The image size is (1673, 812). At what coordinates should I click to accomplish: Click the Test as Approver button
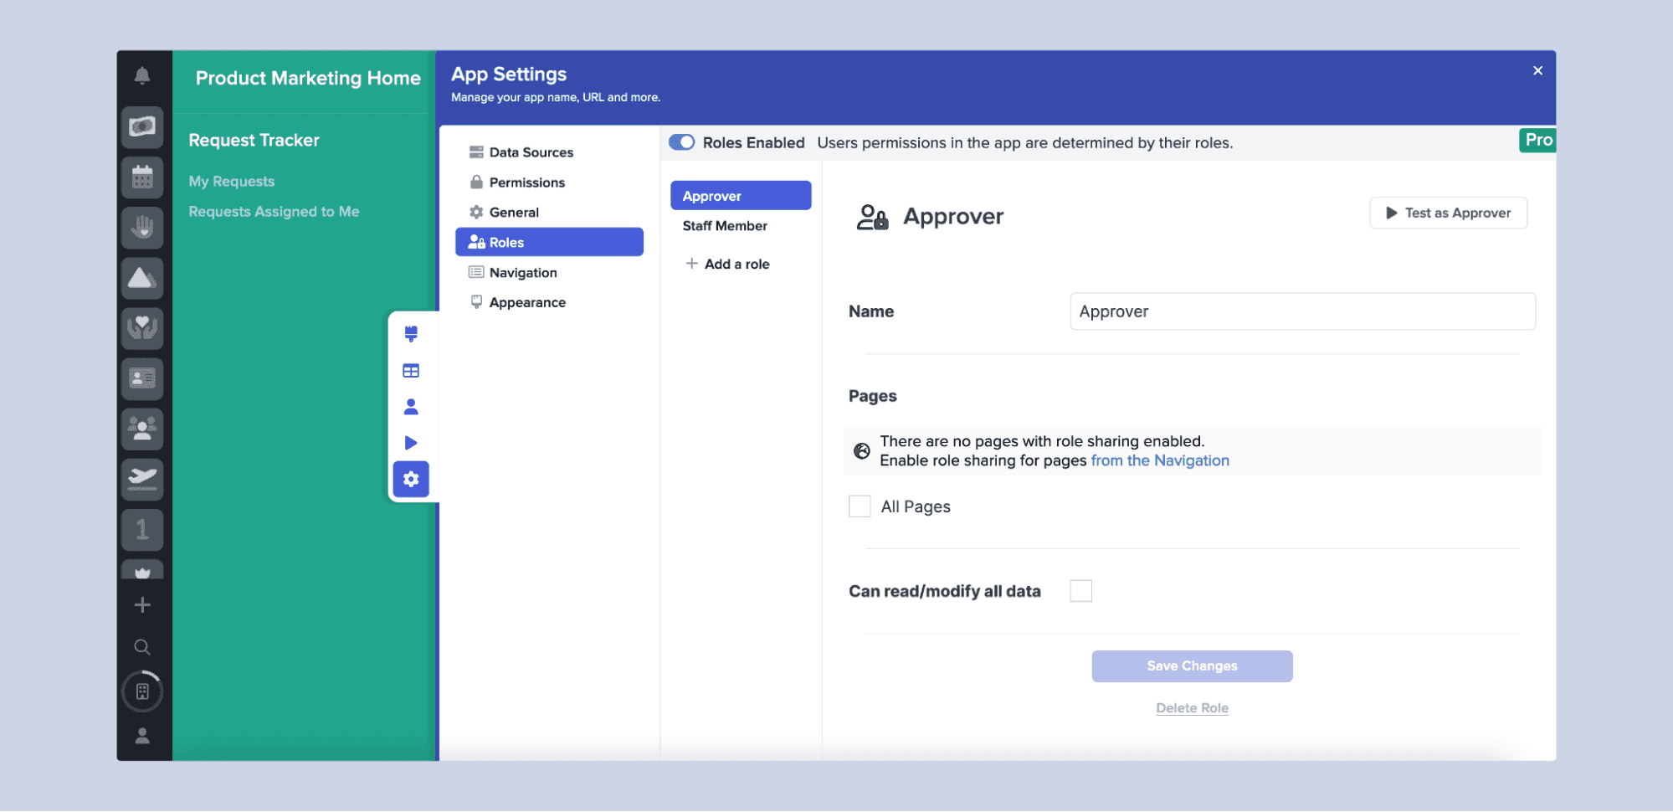tap(1448, 213)
